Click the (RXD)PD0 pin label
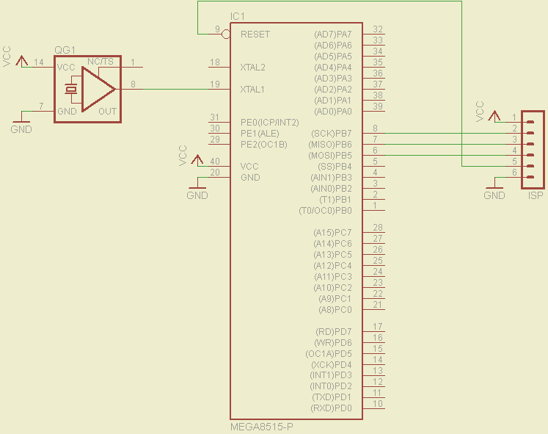548x434 pixels. [x=332, y=408]
